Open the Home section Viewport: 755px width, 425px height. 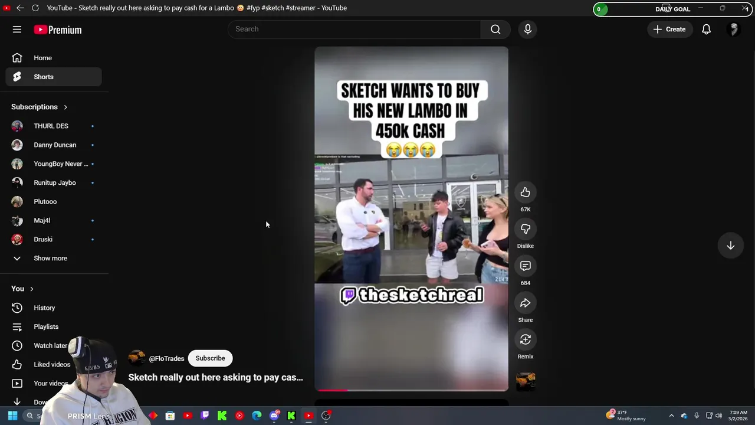54,58
